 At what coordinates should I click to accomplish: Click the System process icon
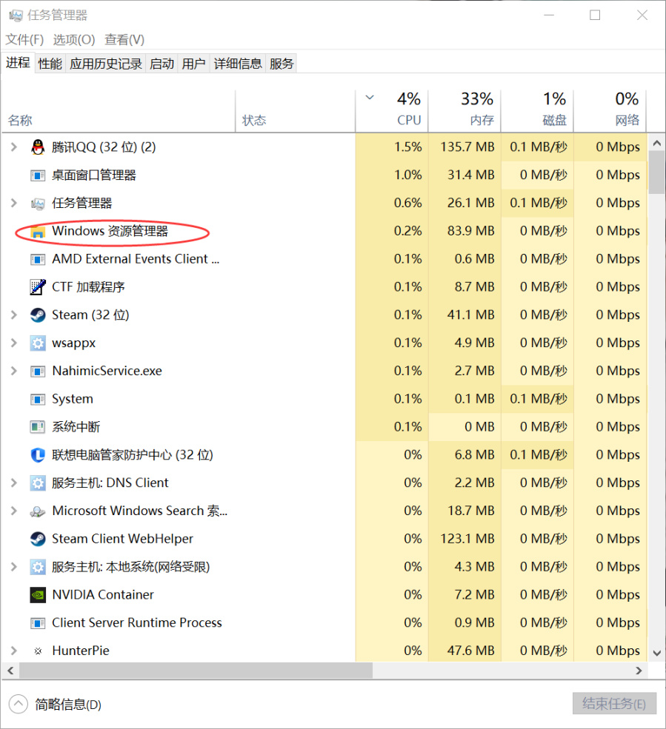[38, 399]
